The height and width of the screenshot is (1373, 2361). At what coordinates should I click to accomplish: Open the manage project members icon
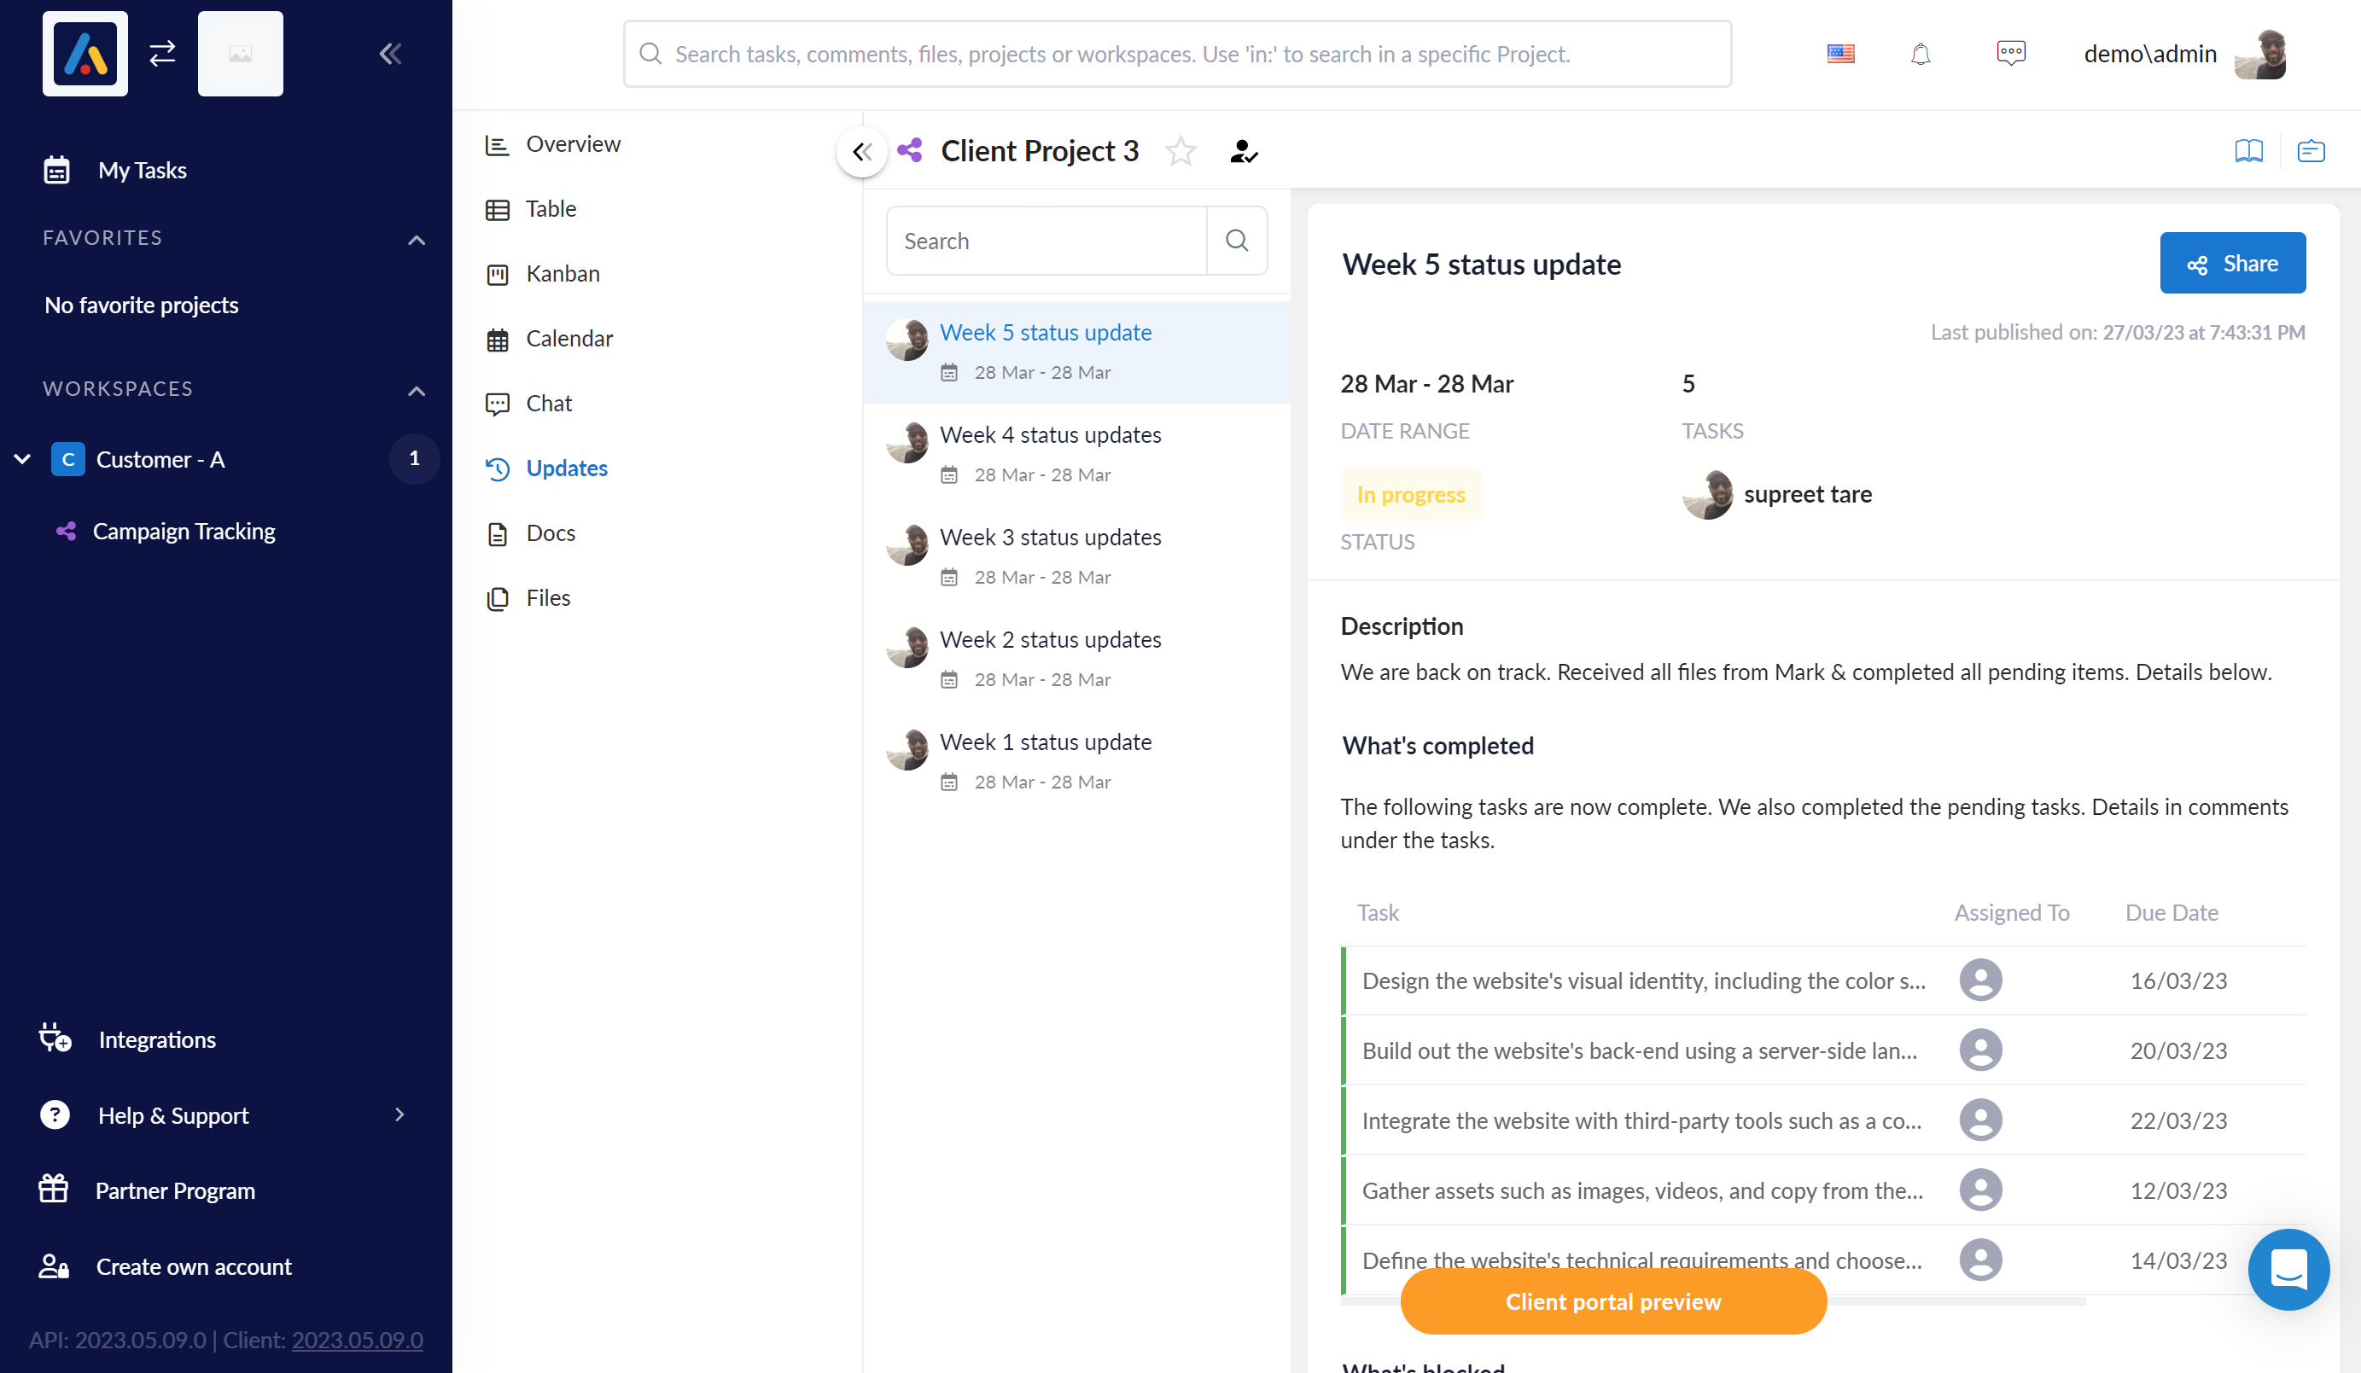1244,151
